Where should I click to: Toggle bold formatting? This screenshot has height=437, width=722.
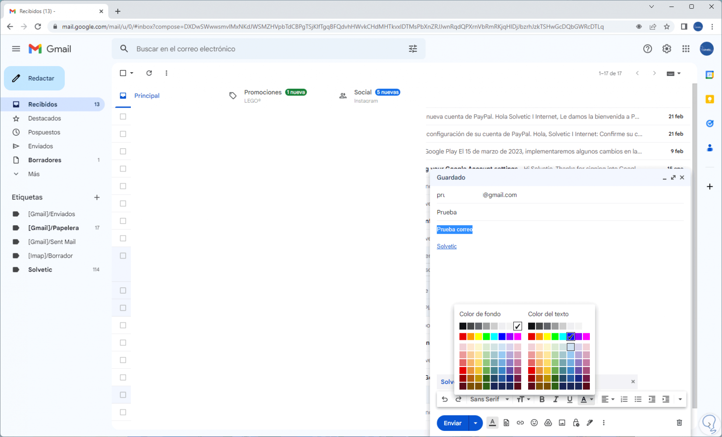542,399
